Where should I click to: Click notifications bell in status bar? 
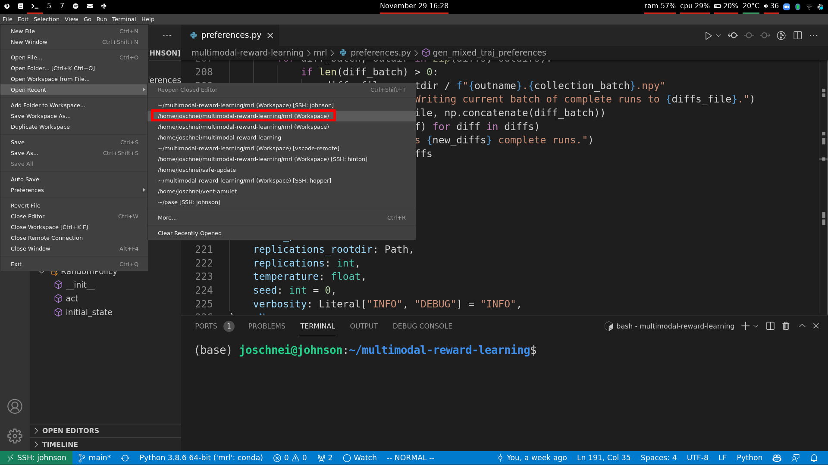[x=814, y=458]
